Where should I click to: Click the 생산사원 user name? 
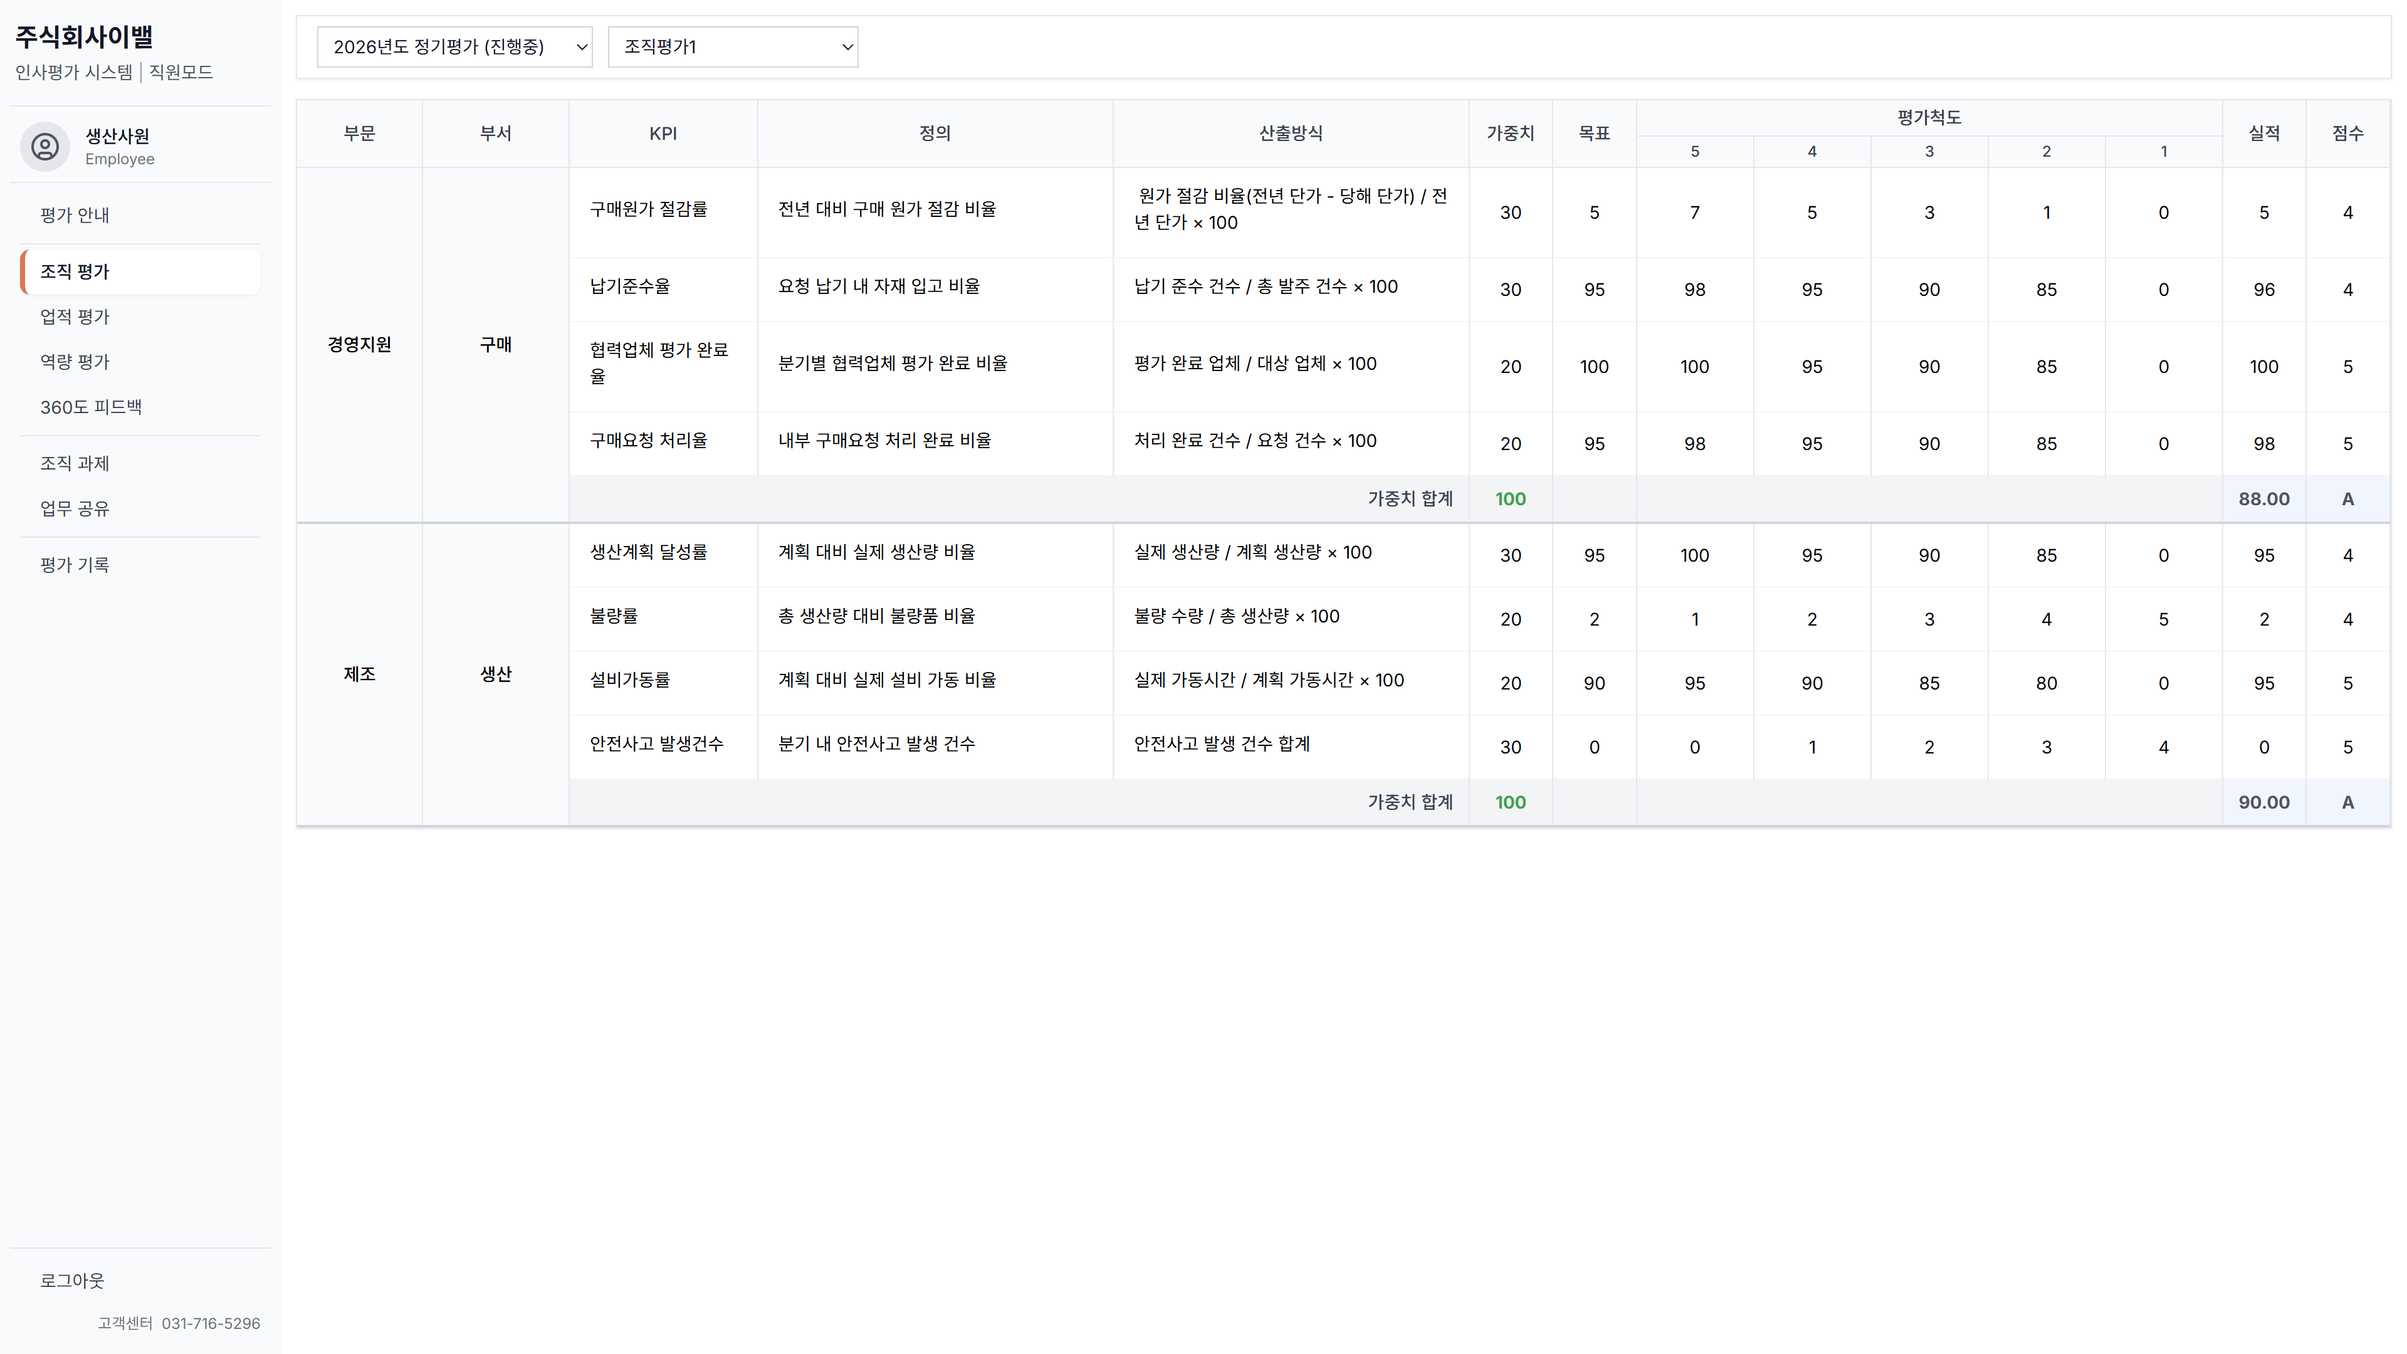117,135
